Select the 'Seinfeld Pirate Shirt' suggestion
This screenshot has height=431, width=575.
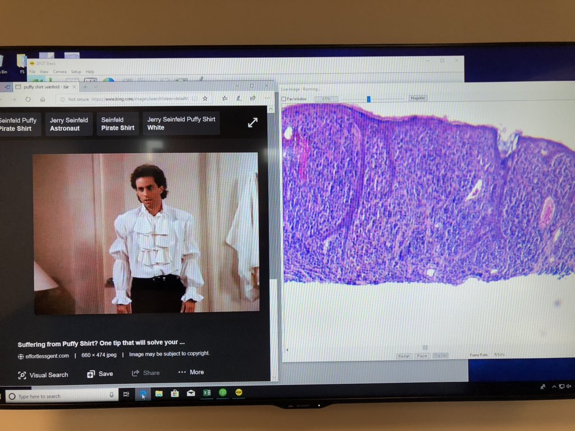117,124
